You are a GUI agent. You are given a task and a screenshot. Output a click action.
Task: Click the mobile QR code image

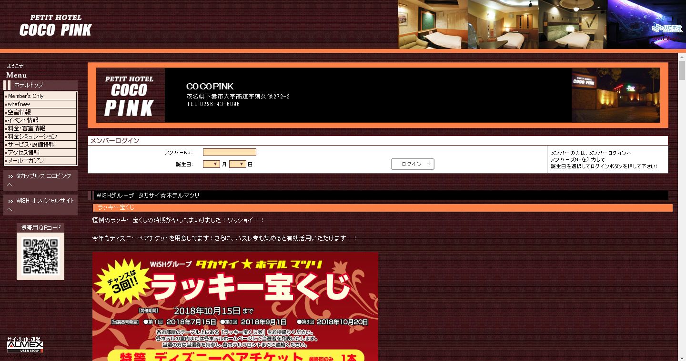[x=40, y=256]
